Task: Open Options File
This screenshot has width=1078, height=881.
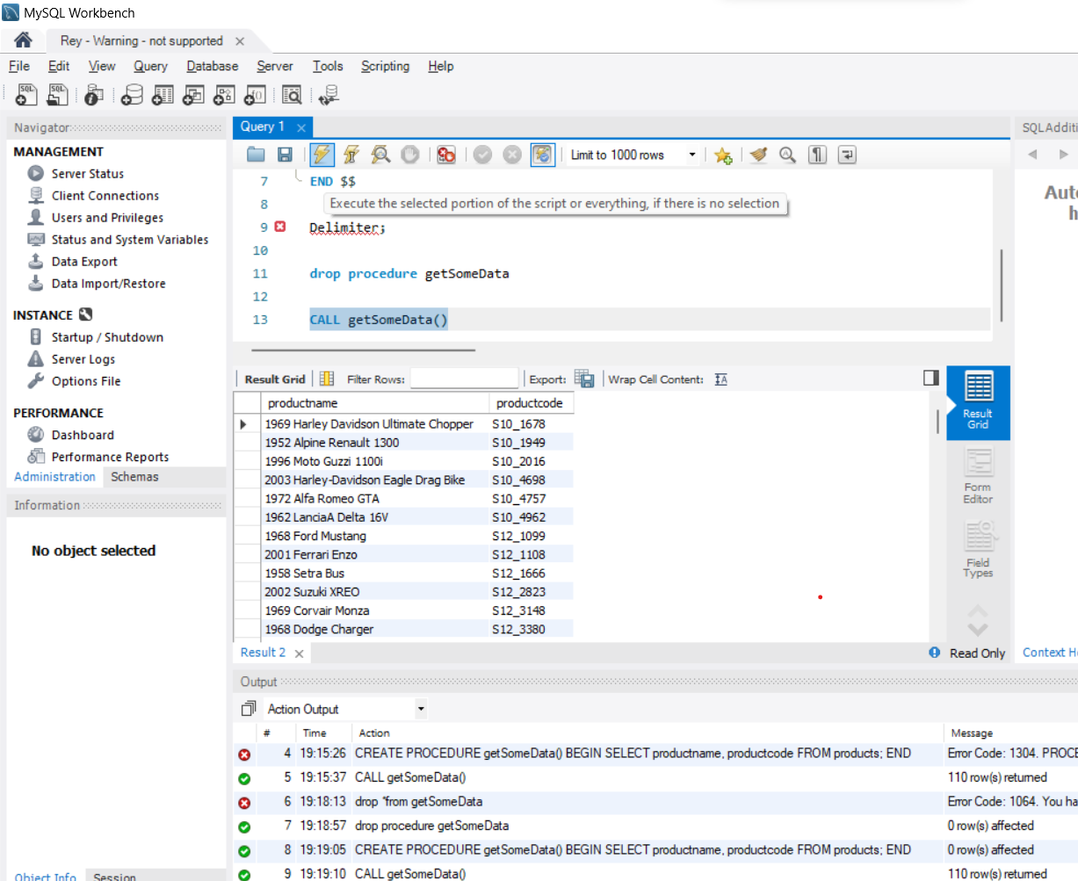Action: click(85, 381)
